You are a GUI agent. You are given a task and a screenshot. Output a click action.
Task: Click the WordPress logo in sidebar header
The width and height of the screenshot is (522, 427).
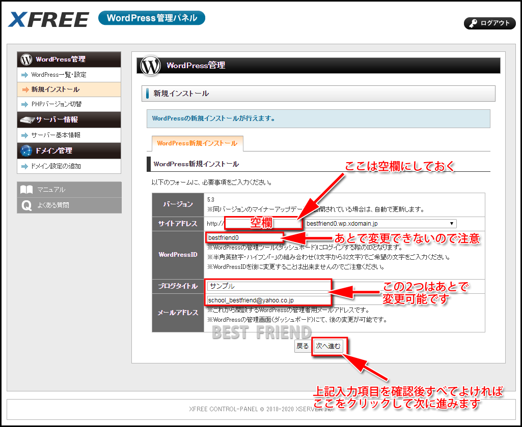26,59
